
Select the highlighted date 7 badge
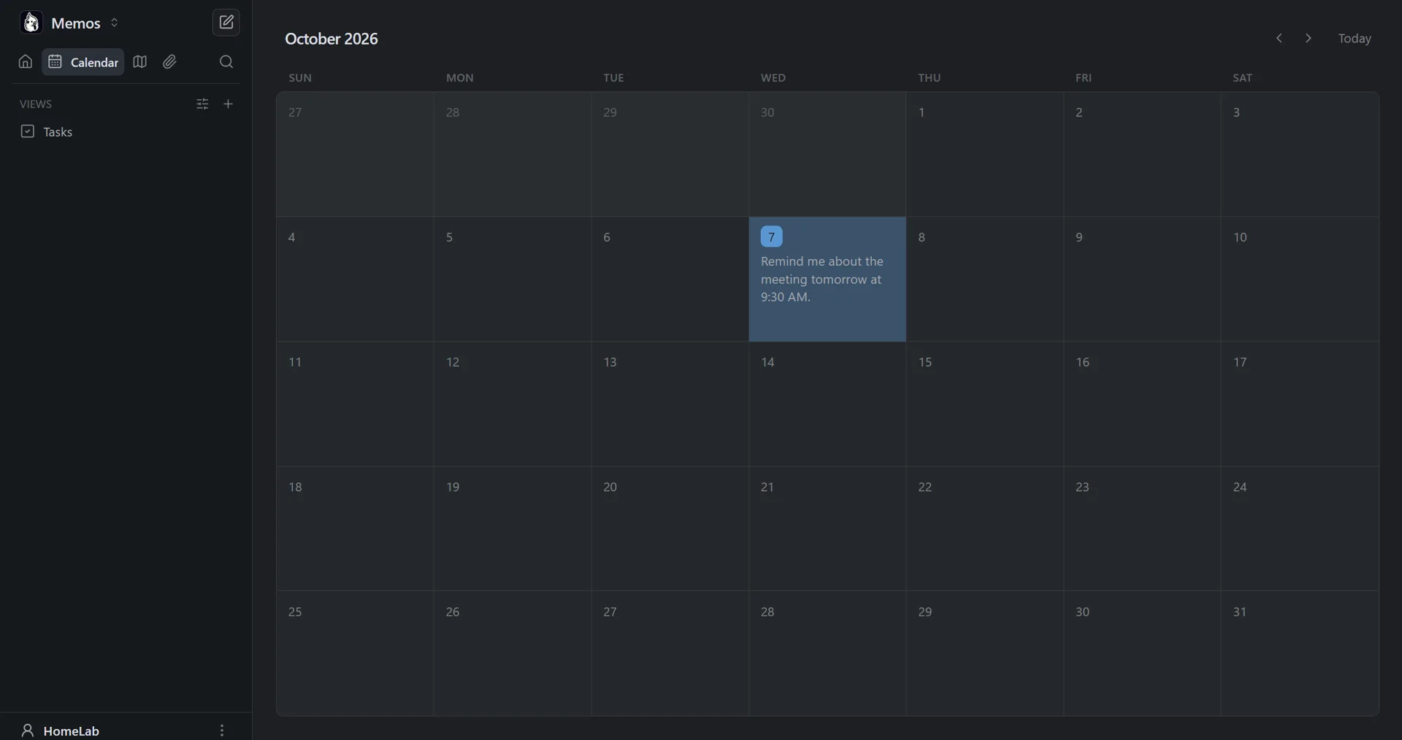click(x=771, y=236)
